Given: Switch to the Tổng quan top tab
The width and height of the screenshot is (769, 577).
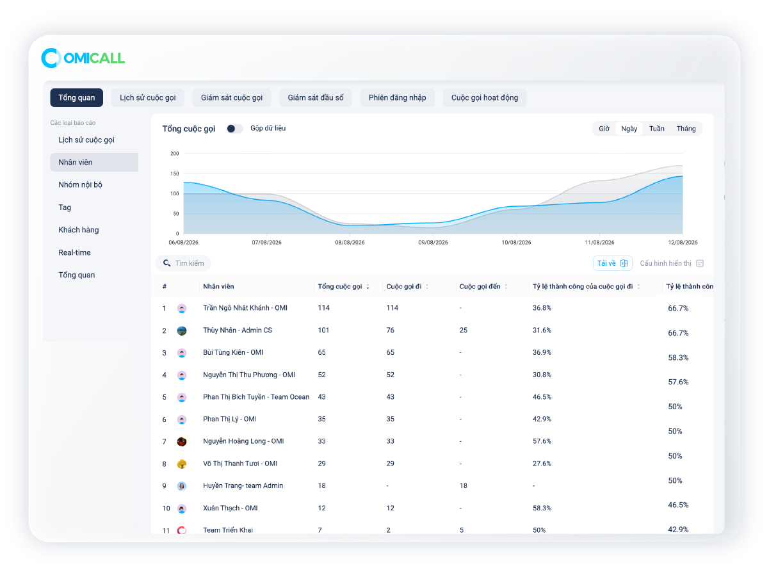Looking at the screenshot, I should coord(77,97).
